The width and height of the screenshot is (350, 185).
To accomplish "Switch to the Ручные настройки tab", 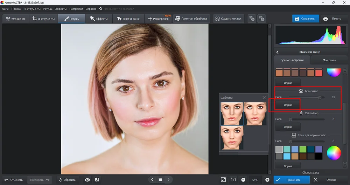I will [x=292, y=60].
